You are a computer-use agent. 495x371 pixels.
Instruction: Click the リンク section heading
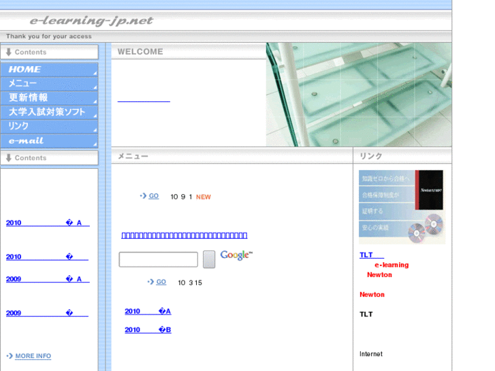(x=371, y=156)
